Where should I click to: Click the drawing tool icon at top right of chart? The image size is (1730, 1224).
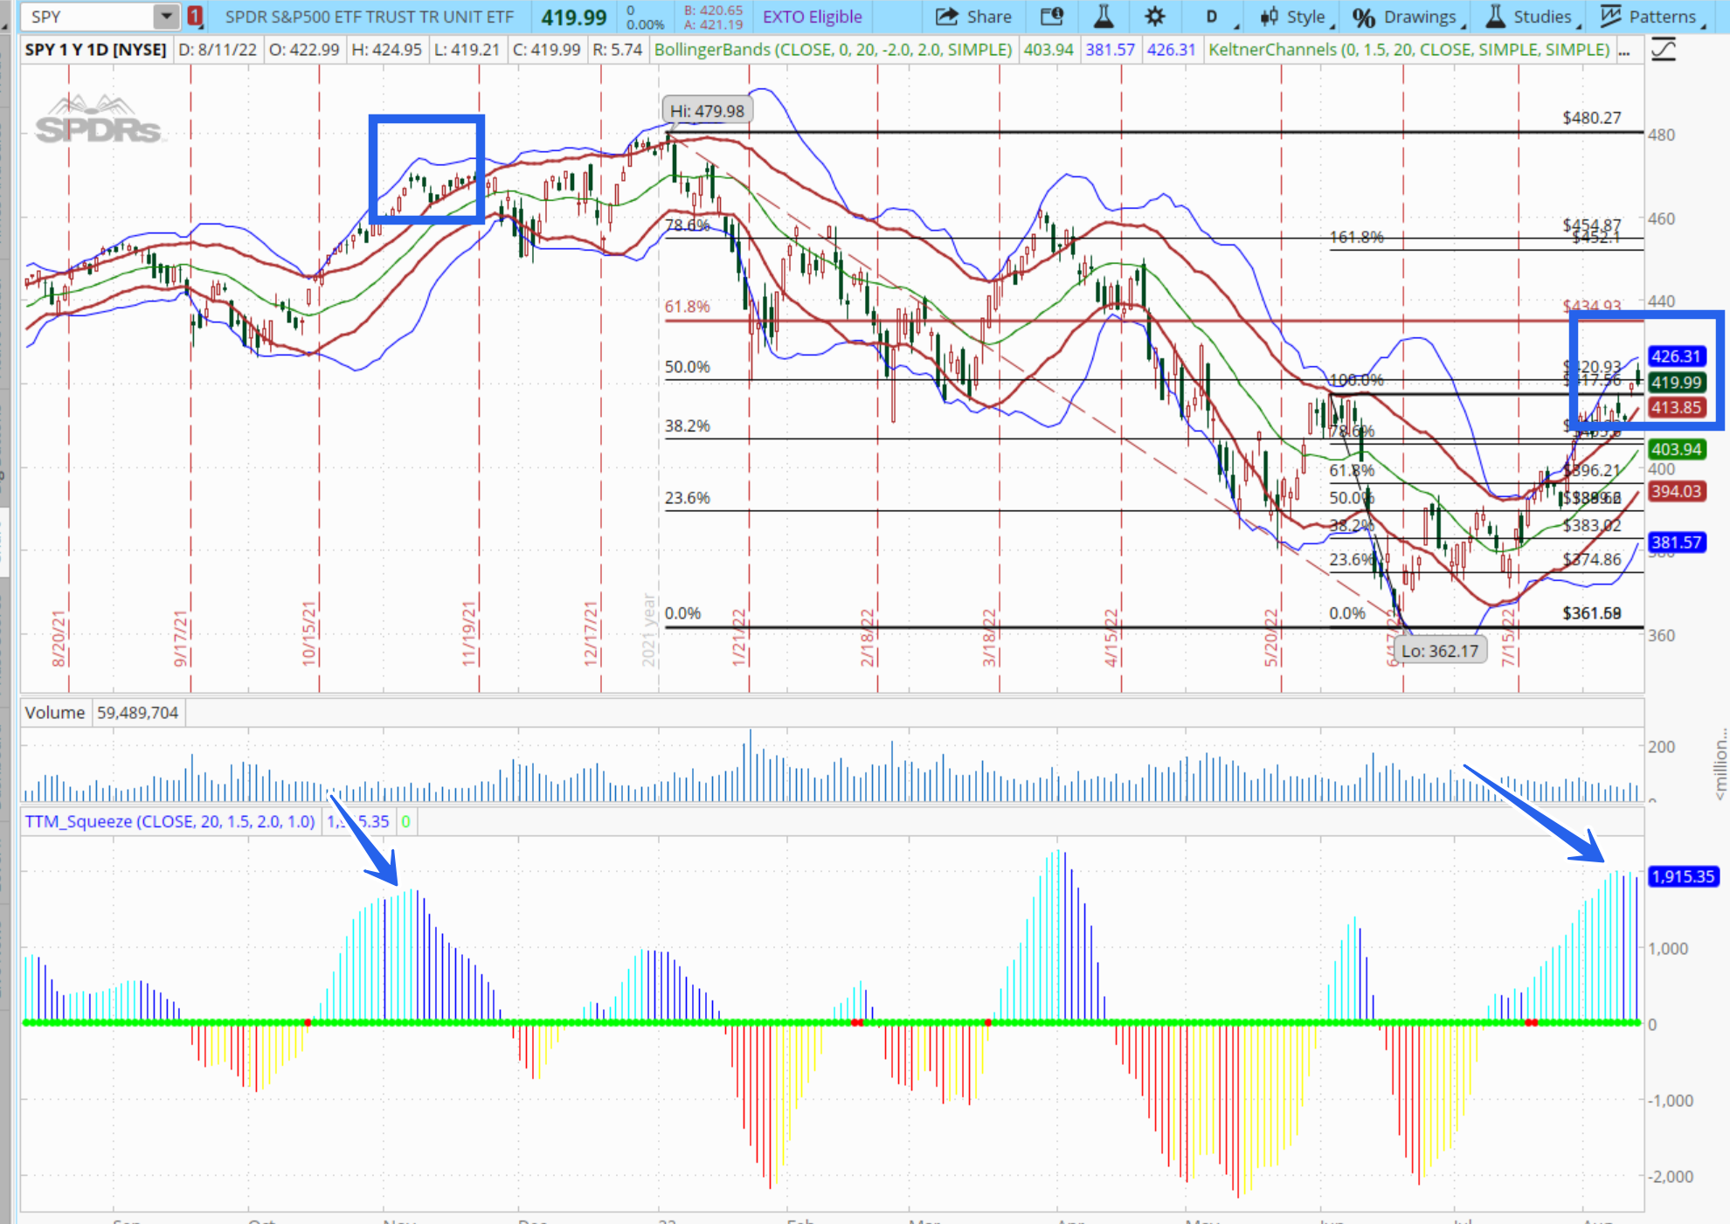(x=1664, y=50)
